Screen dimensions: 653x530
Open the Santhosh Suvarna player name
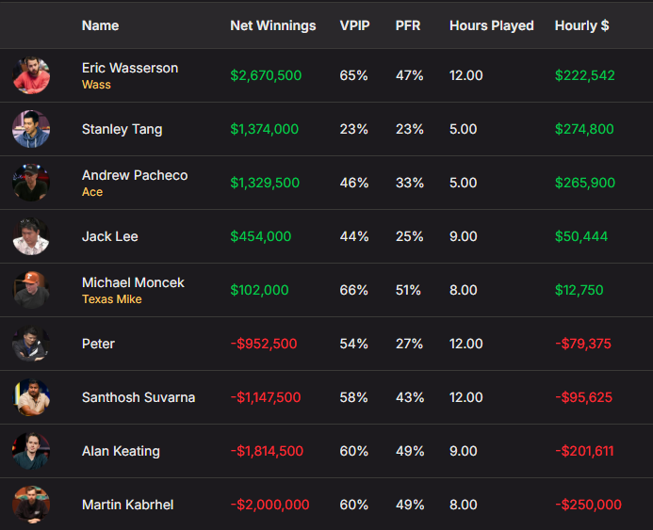coord(139,397)
